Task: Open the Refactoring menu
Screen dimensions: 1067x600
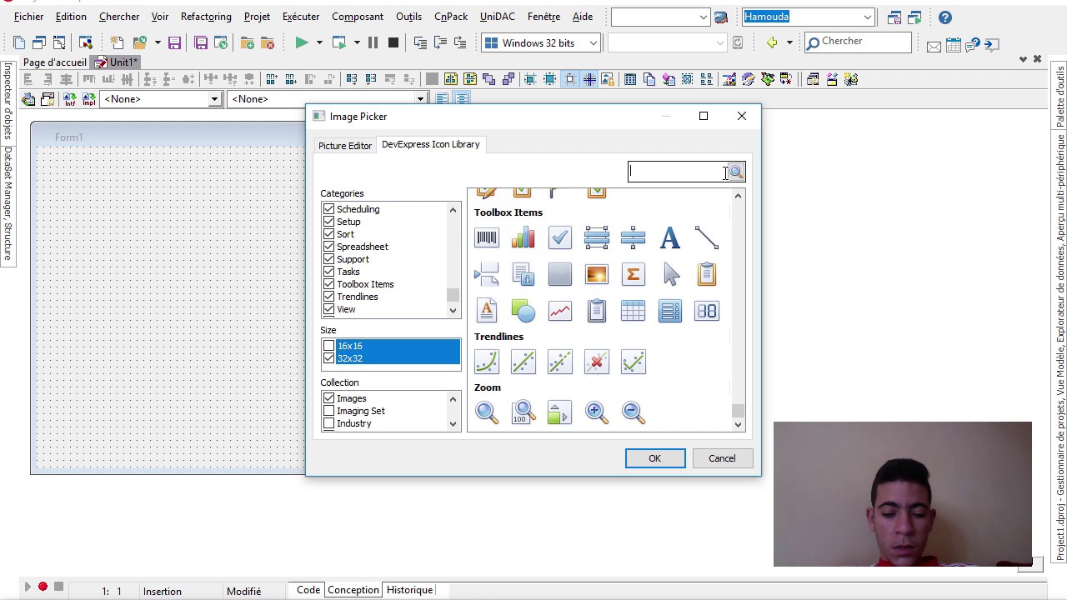Action: (205, 16)
